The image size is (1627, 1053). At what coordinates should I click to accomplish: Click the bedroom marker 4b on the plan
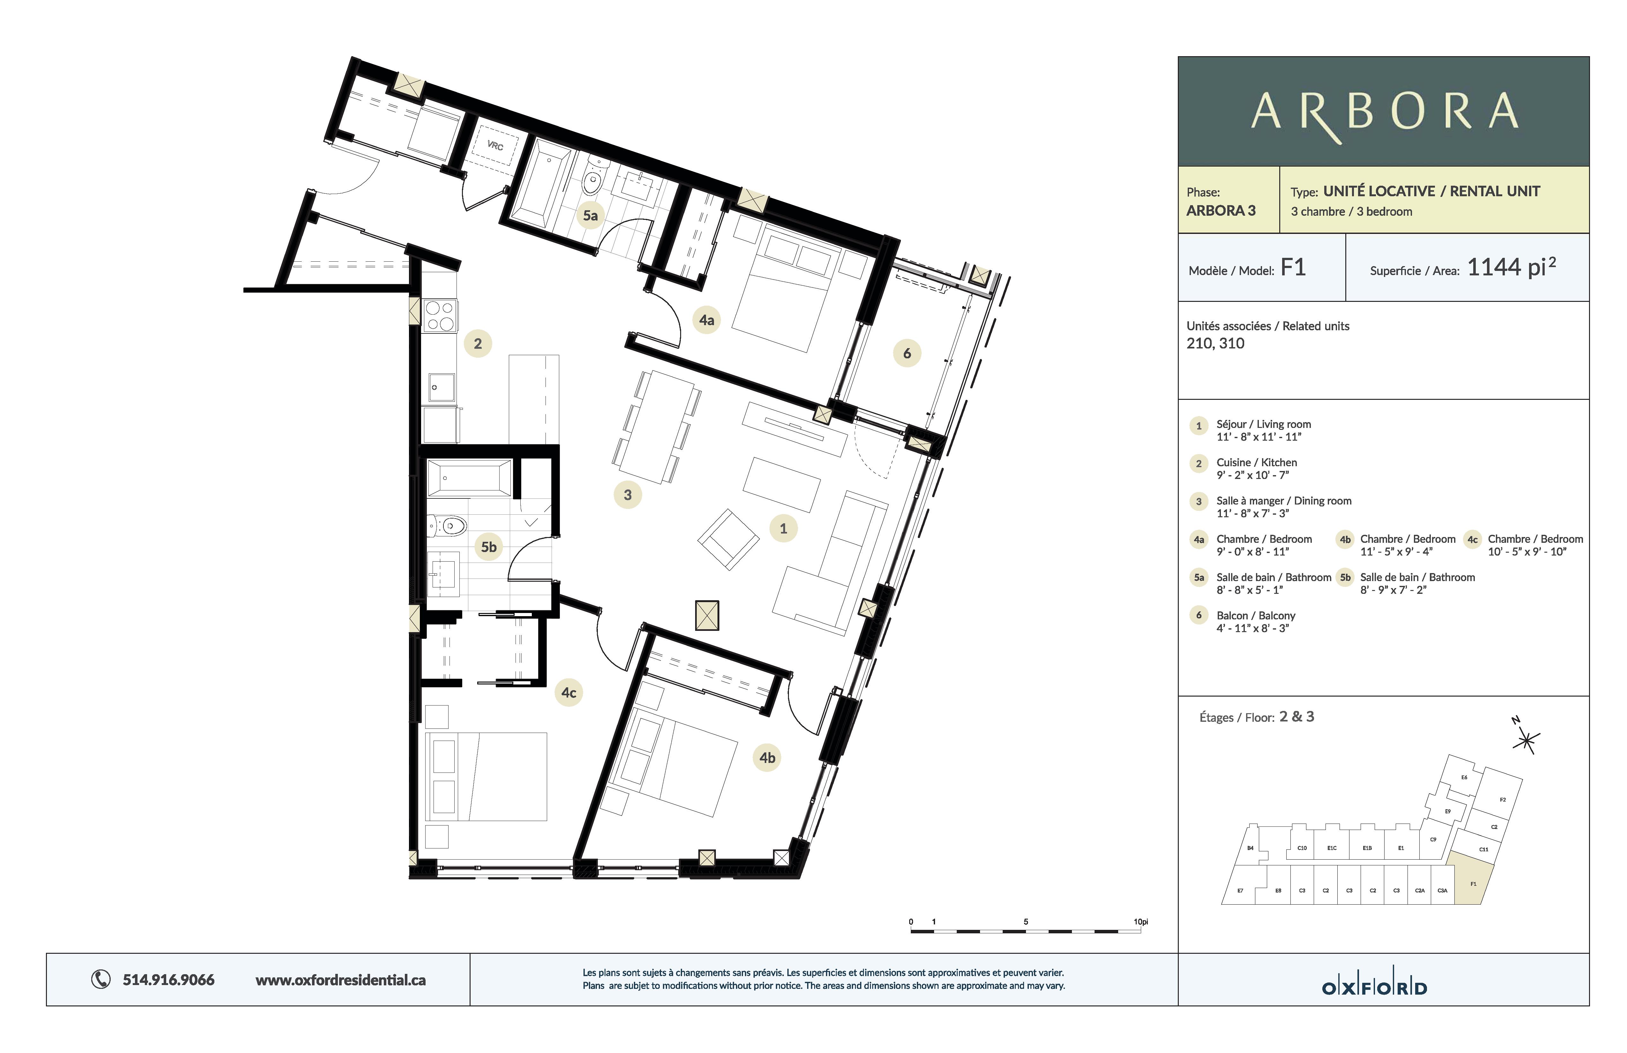coord(767,758)
